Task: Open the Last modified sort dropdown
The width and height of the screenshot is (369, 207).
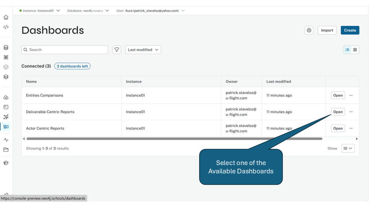Action: pos(143,50)
